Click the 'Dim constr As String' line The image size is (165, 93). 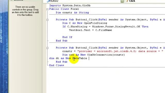click(x=72, y=13)
